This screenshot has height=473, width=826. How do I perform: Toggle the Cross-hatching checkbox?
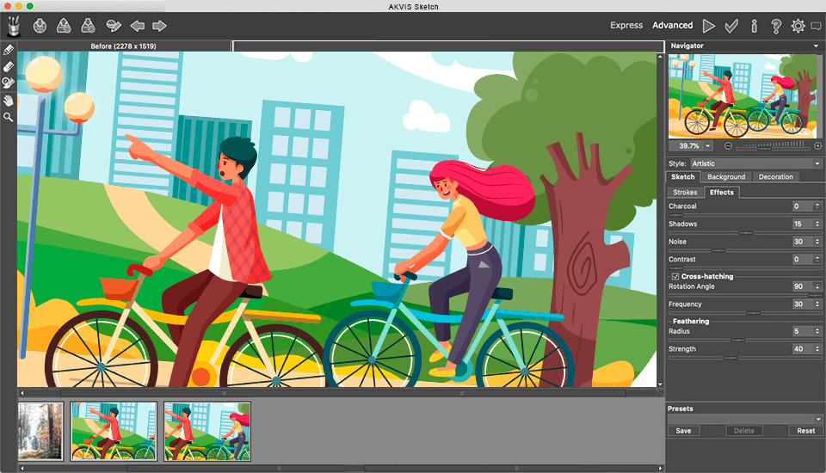click(675, 276)
